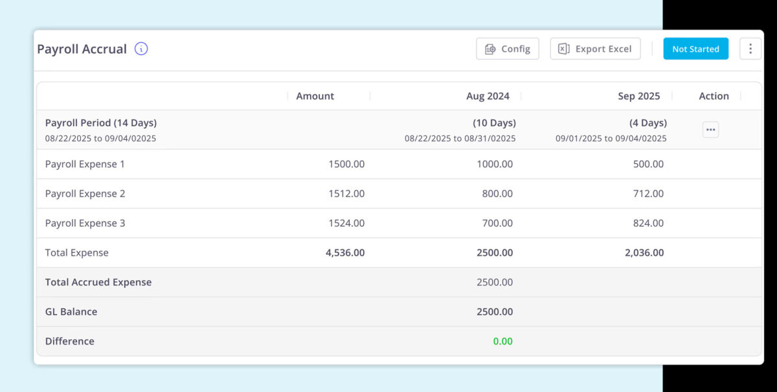Click the Action column header
This screenshot has width=777, height=392.
point(714,96)
